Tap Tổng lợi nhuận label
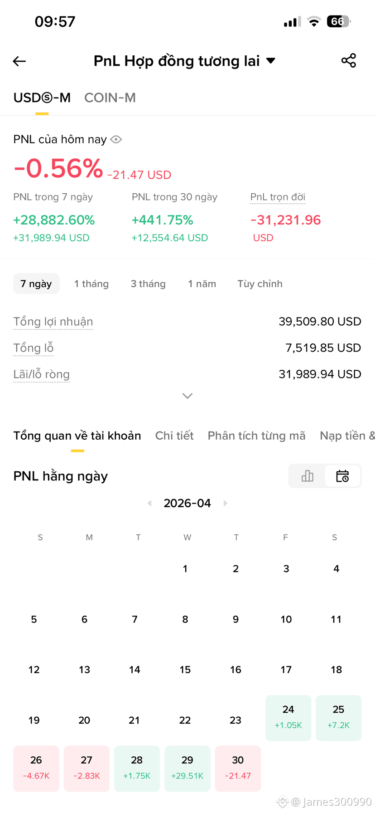This screenshot has width=375, height=813. [53, 321]
